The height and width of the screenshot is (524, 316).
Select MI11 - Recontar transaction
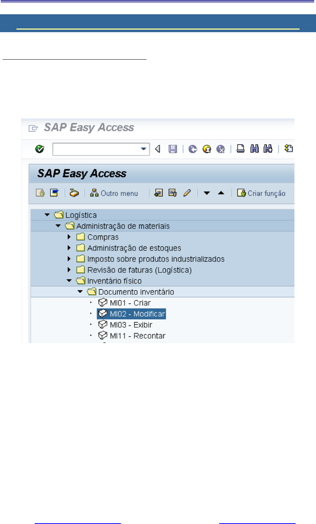[137, 336]
